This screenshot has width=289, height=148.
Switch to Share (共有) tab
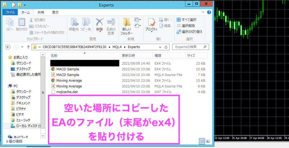tap(41, 12)
